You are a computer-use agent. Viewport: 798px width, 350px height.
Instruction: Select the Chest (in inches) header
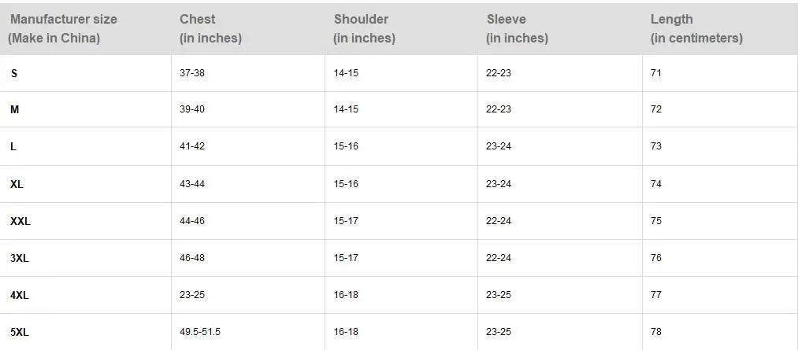coord(210,28)
